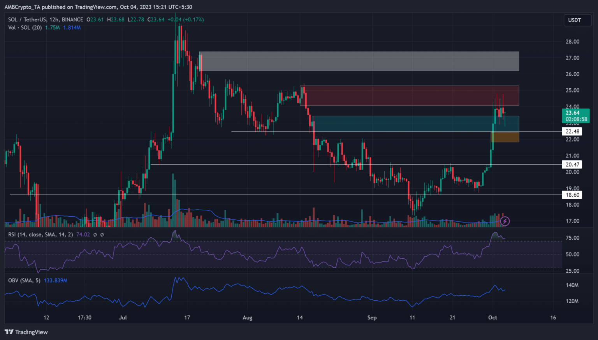Click the RSI value 74.02 readout
Image resolution: width=598 pixels, height=340 pixels.
tap(83, 235)
